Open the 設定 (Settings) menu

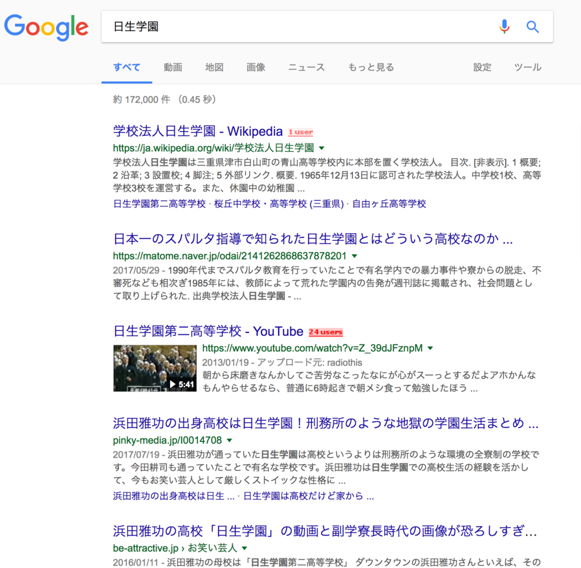tap(482, 67)
